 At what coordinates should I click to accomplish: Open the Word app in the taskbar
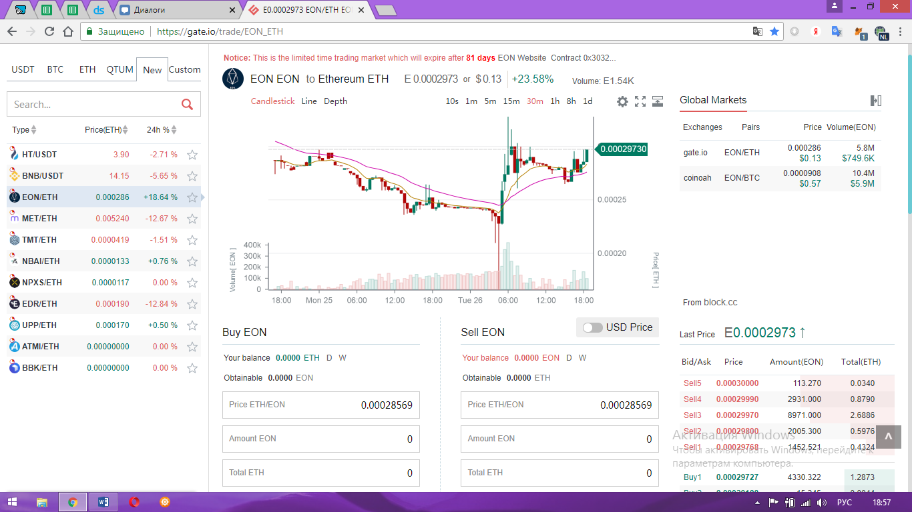103,502
